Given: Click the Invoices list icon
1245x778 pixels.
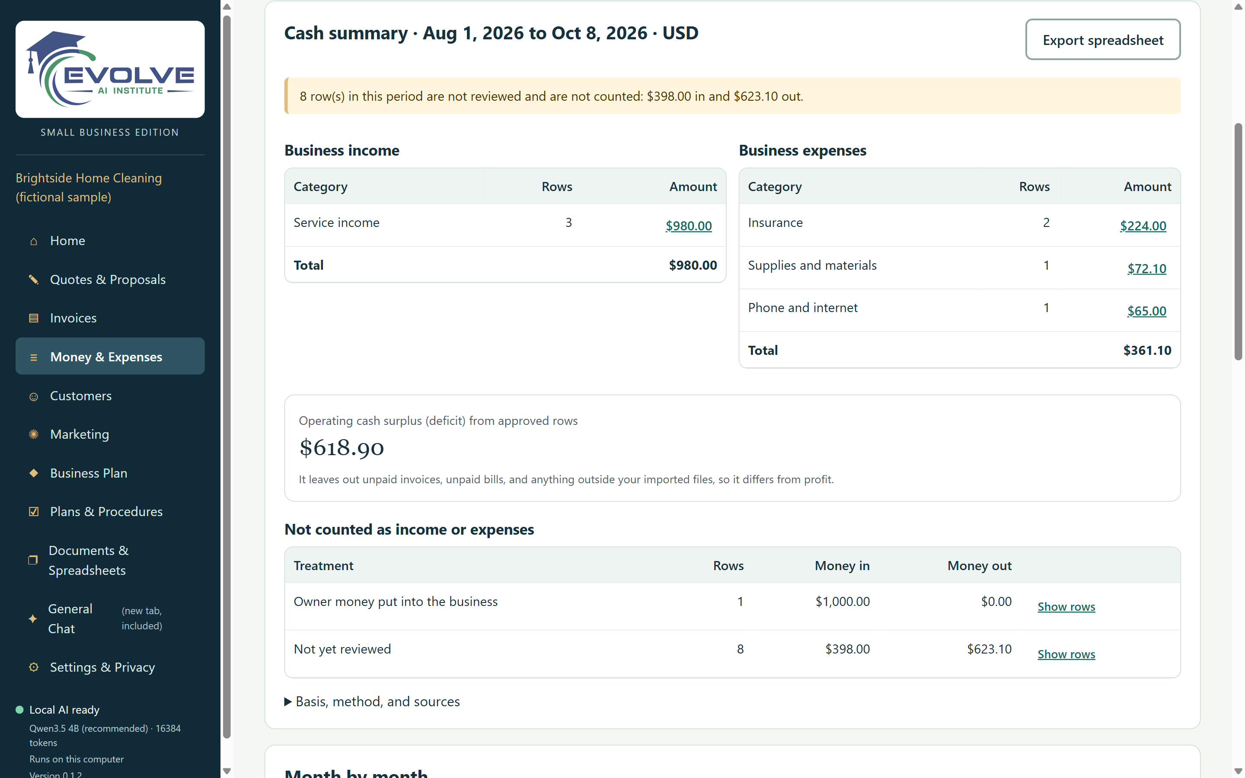Looking at the screenshot, I should click(33, 319).
